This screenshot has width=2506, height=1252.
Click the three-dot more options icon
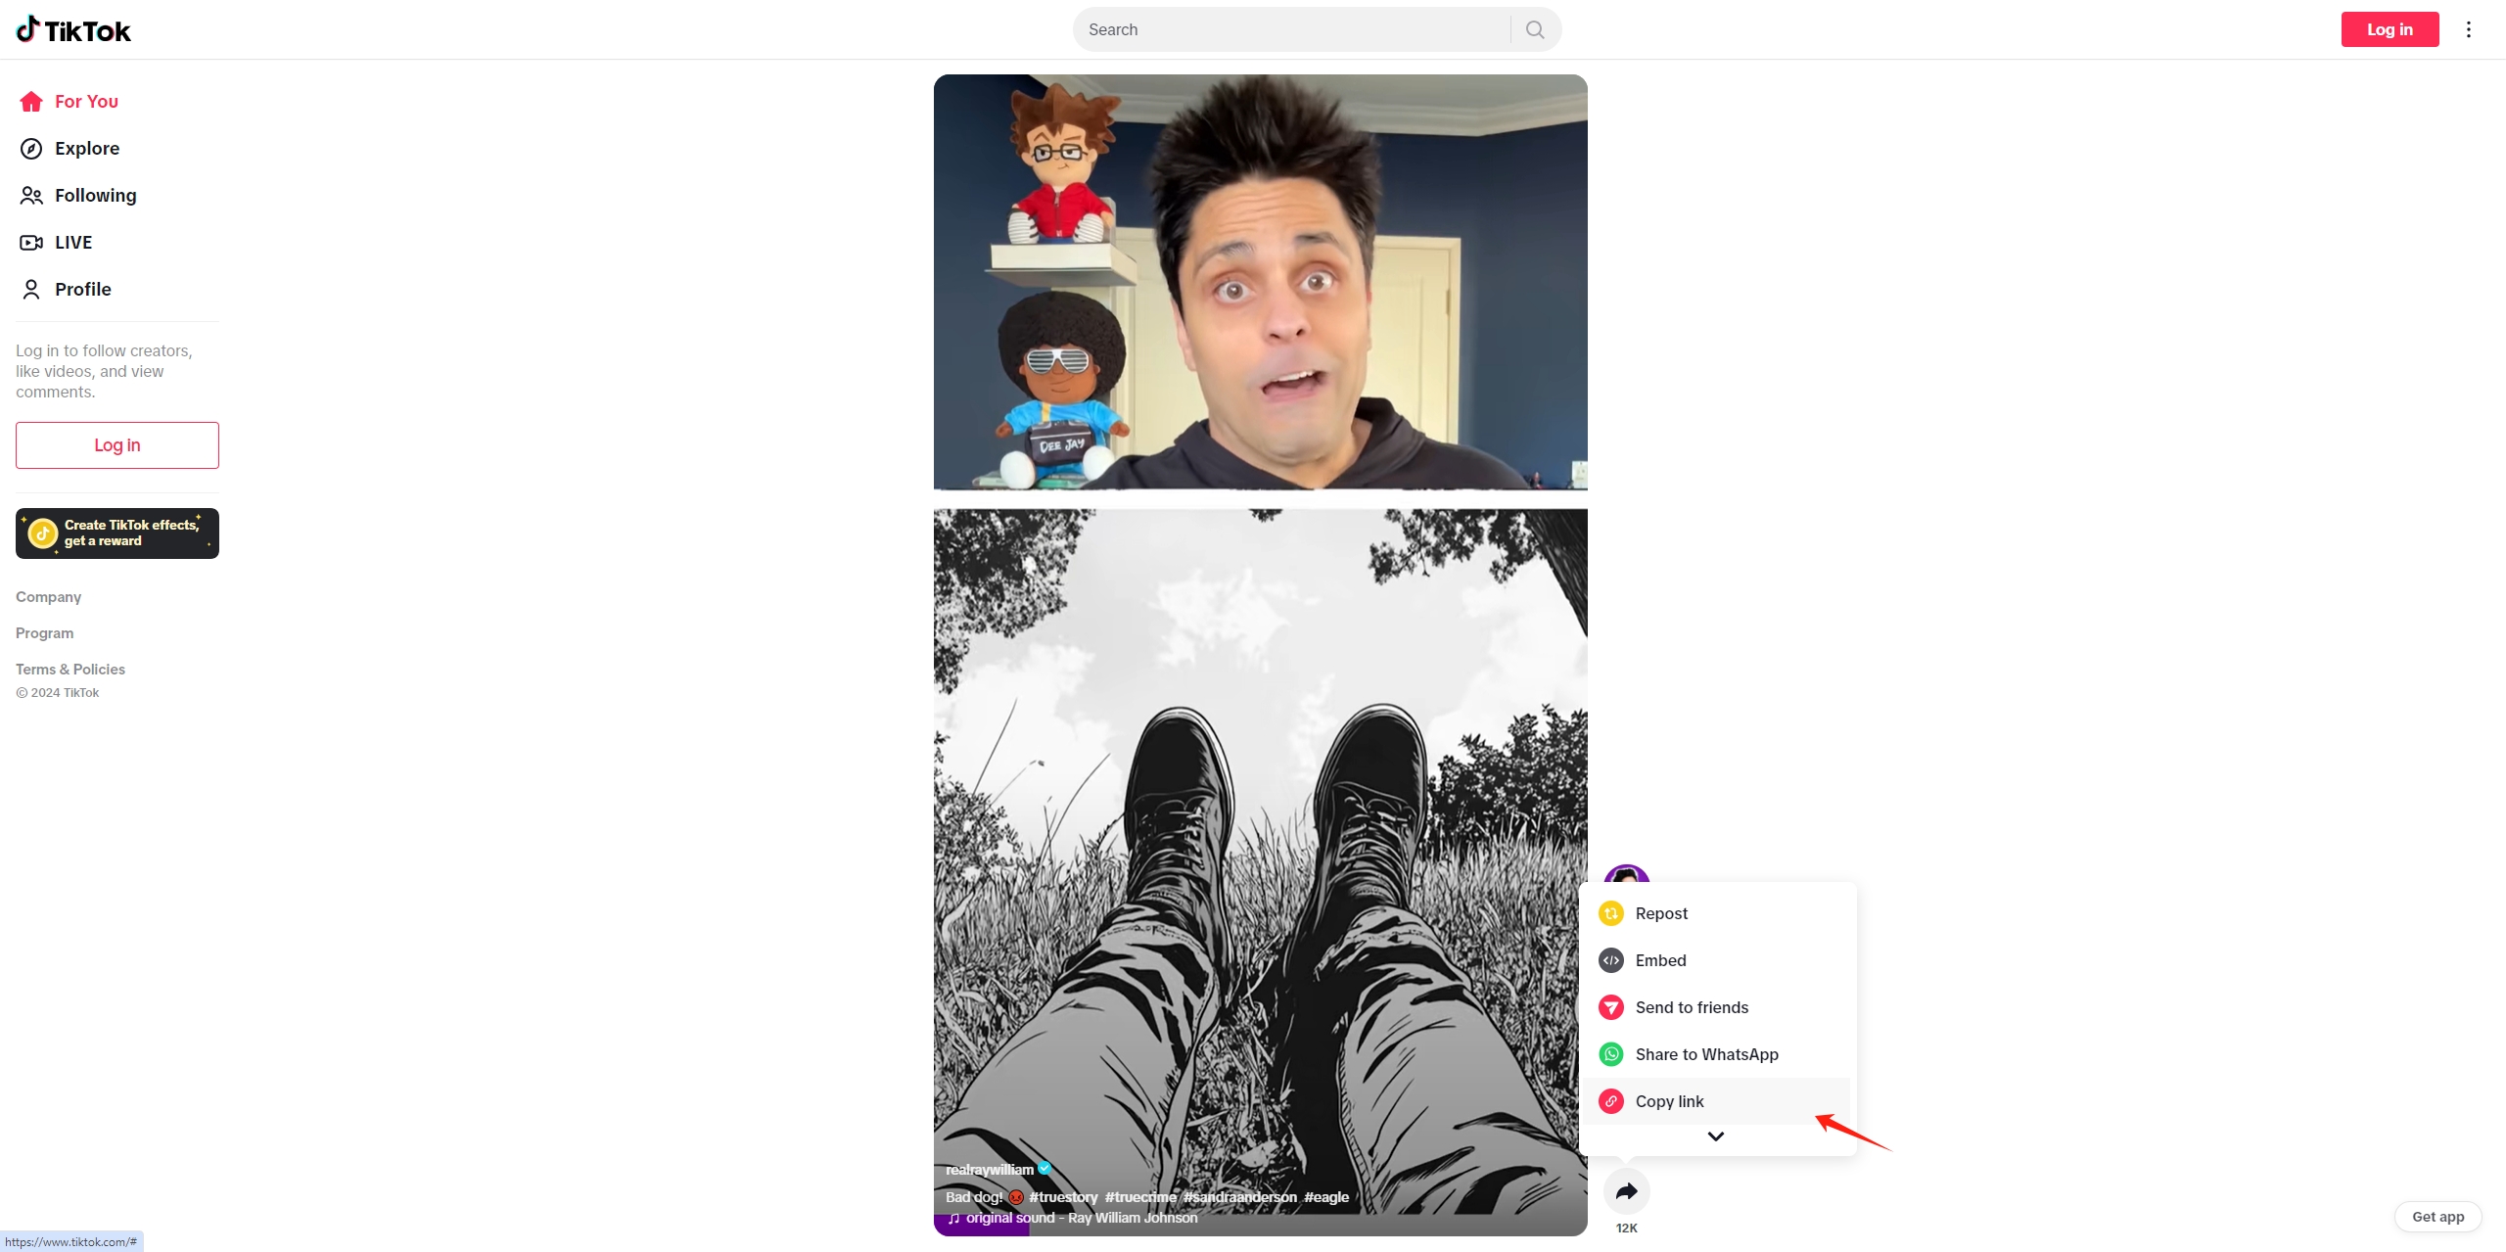click(2468, 28)
